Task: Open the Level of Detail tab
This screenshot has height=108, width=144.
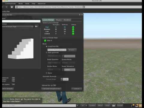Action: click(x=48, y=20)
